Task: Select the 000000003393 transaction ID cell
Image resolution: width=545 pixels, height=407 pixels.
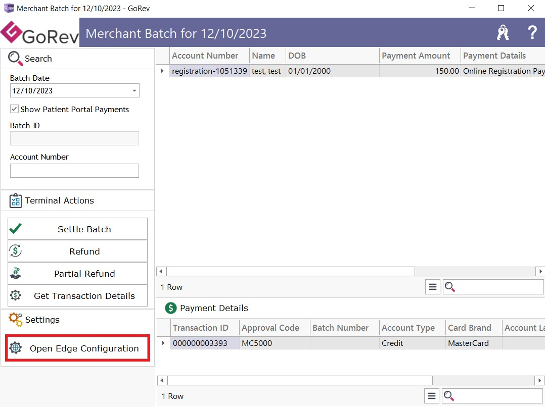Action: 205,343
